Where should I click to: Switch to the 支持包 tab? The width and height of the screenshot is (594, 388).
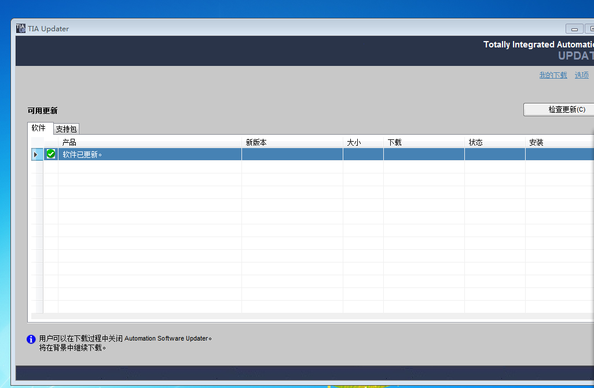click(67, 129)
